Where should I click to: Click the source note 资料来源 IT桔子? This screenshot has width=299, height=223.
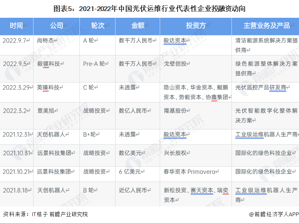click(x=45, y=214)
